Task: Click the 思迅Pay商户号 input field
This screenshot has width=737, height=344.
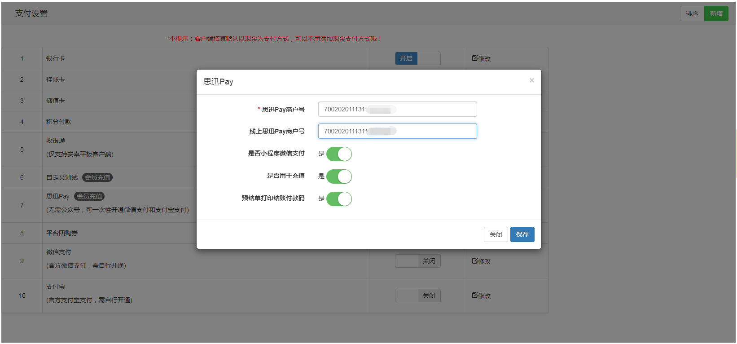Action: (397, 109)
